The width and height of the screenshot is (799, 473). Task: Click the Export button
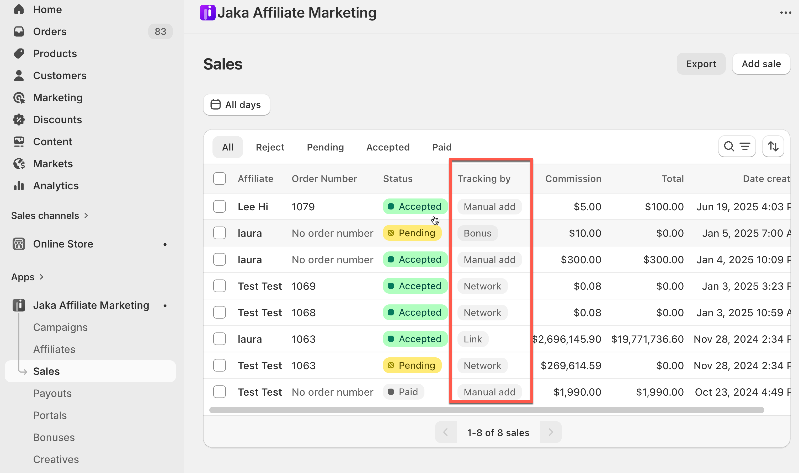coord(701,64)
